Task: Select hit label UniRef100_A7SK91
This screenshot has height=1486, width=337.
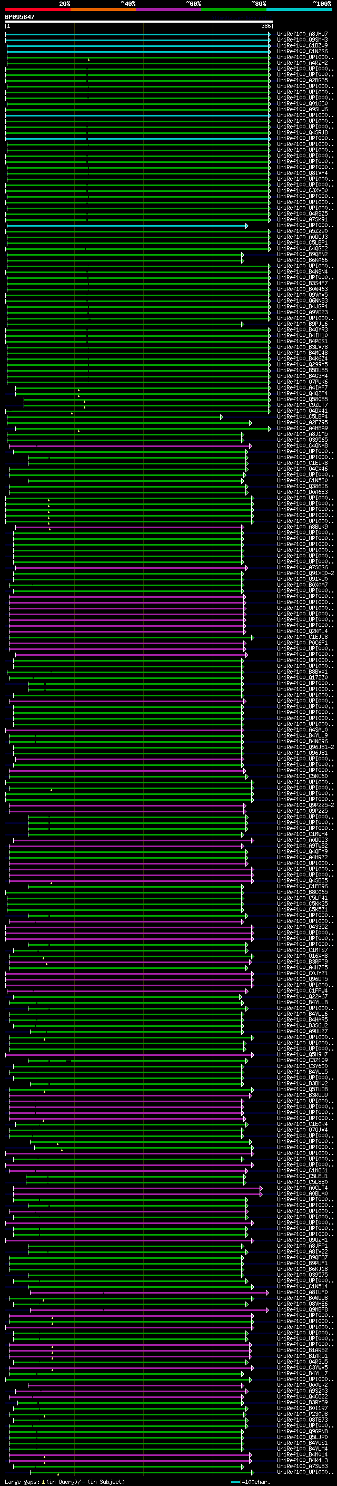Action: [x=302, y=220]
